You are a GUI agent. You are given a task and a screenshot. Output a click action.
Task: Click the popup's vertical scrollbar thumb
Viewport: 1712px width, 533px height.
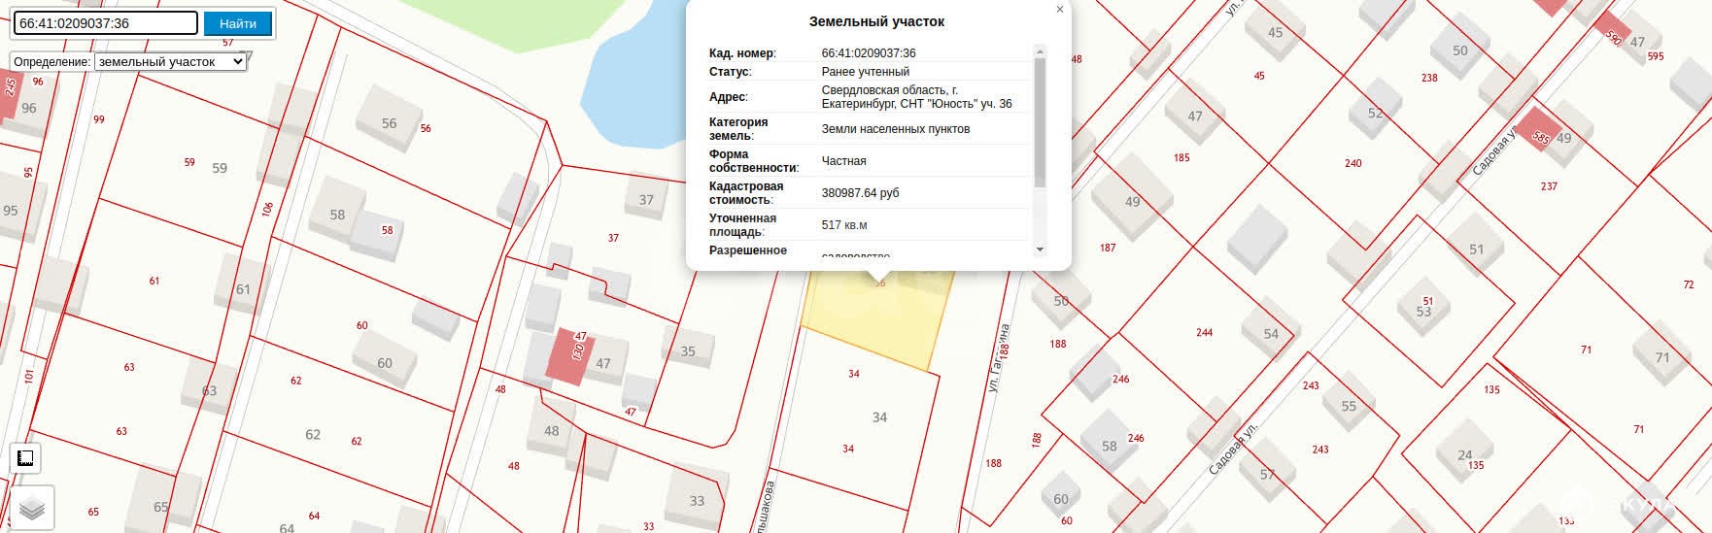1040,121
